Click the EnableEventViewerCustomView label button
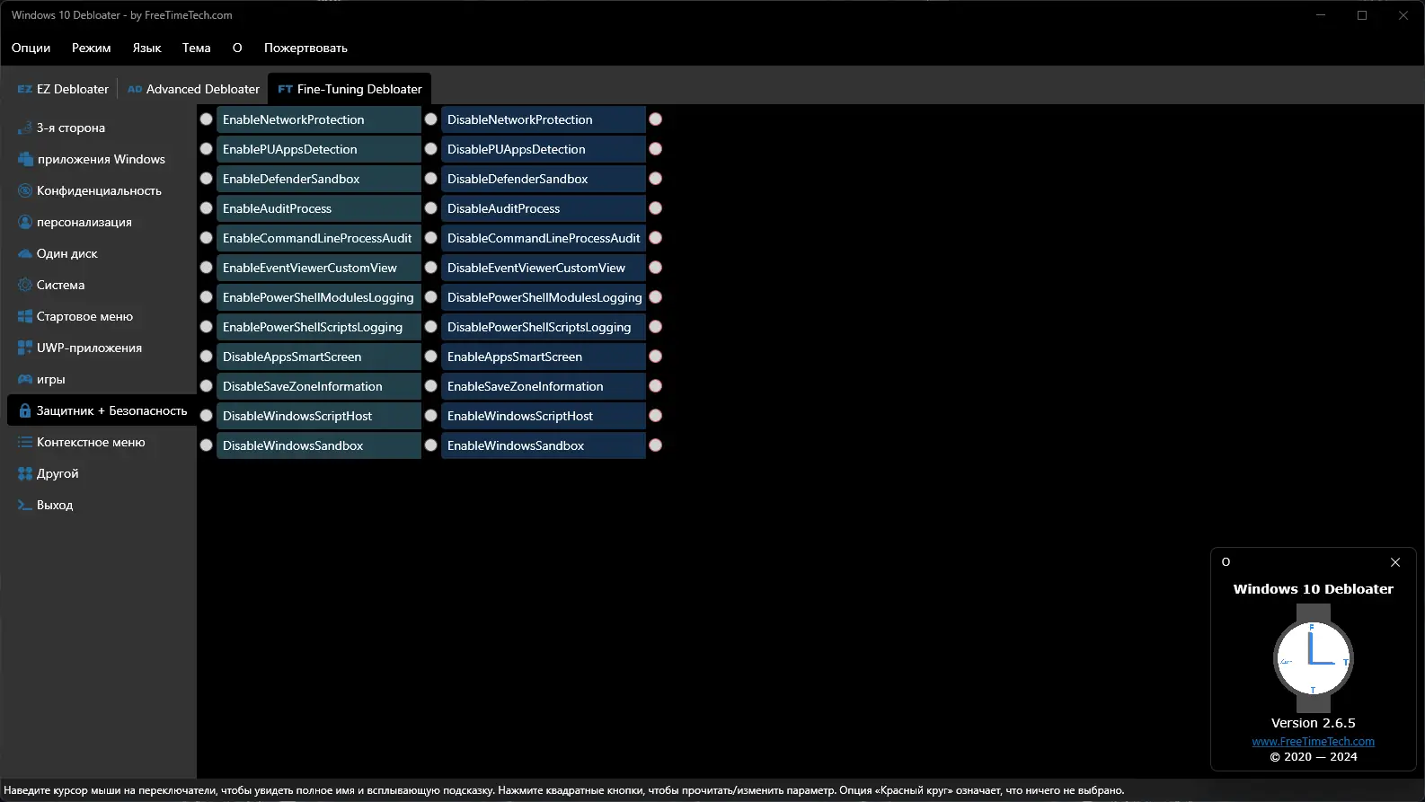 (319, 268)
